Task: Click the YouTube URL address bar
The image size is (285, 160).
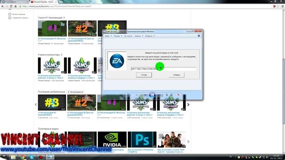Action: 146,6
